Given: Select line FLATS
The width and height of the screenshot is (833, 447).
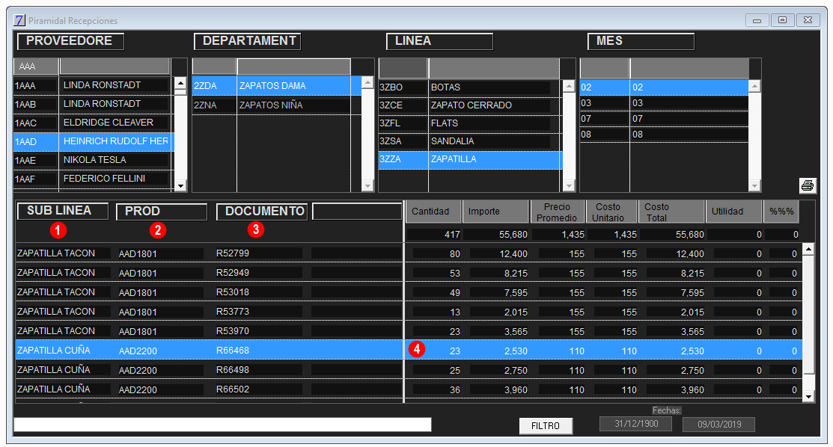Looking at the screenshot, I should coord(469,123).
